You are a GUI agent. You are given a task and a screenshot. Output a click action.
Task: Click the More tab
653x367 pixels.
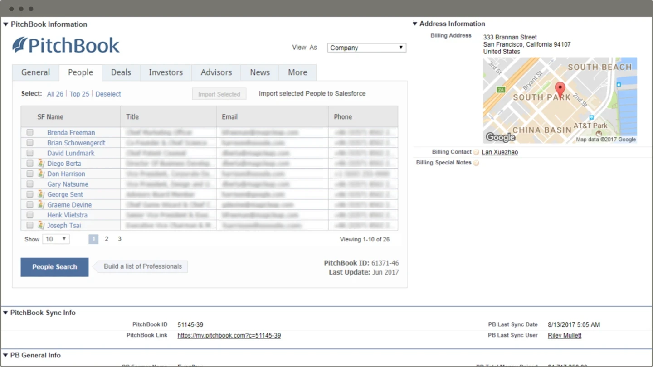tap(297, 72)
